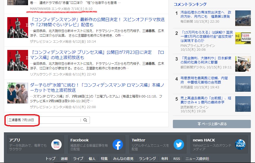Click source line リアルサウンド エンタメ総合 6/11(木) 22:43

63,74
